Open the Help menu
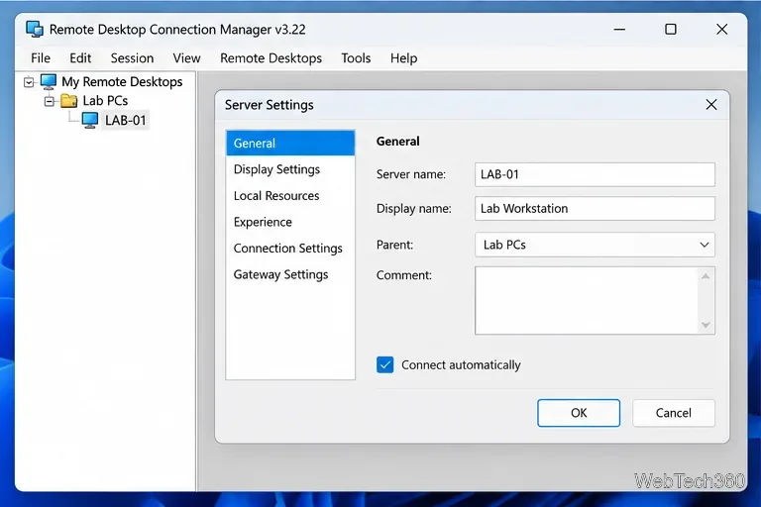Screen dimensions: 761x507 click(x=403, y=58)
